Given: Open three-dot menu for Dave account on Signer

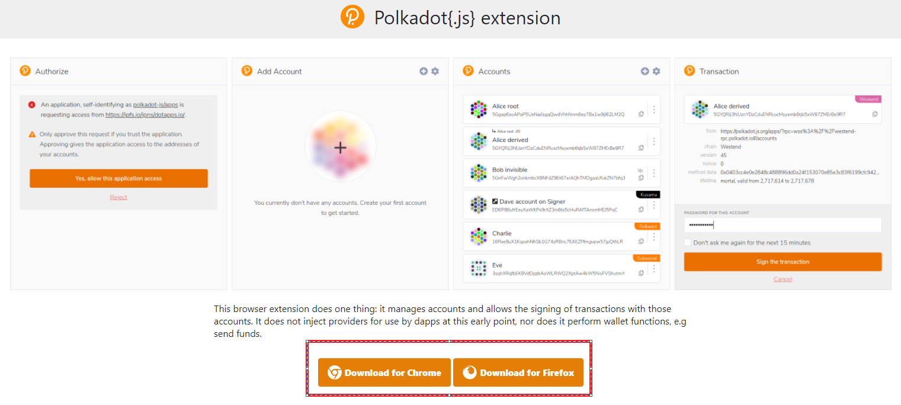Looking at the screenshot, I should click(x=654, y=205).
